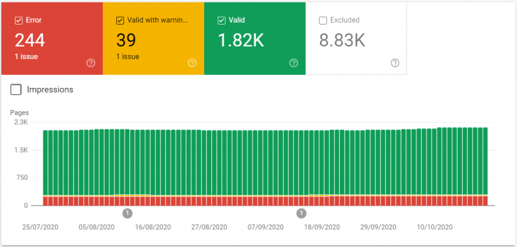Viewport: 517px width, 247px height.
Task: Click the 2.3K axis label
Action: click(21, 123)
